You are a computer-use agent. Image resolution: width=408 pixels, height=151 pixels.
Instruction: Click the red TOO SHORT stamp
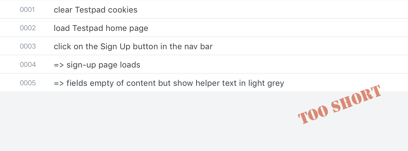click(339, 105)
